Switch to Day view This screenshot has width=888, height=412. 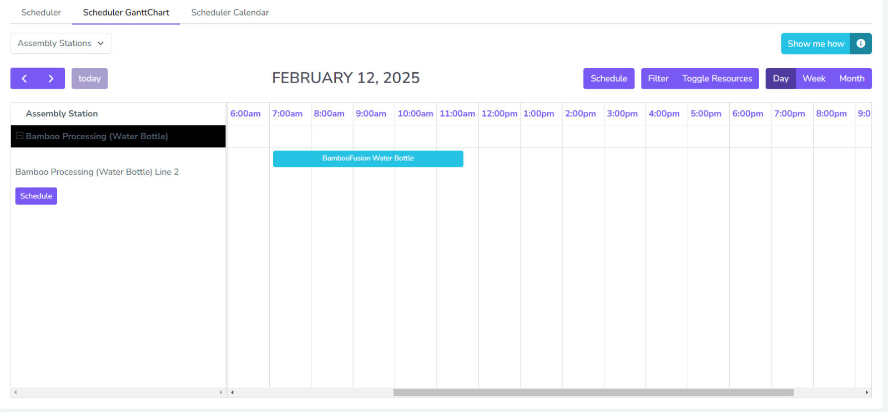pyautogui.click(x=780, y=79)
